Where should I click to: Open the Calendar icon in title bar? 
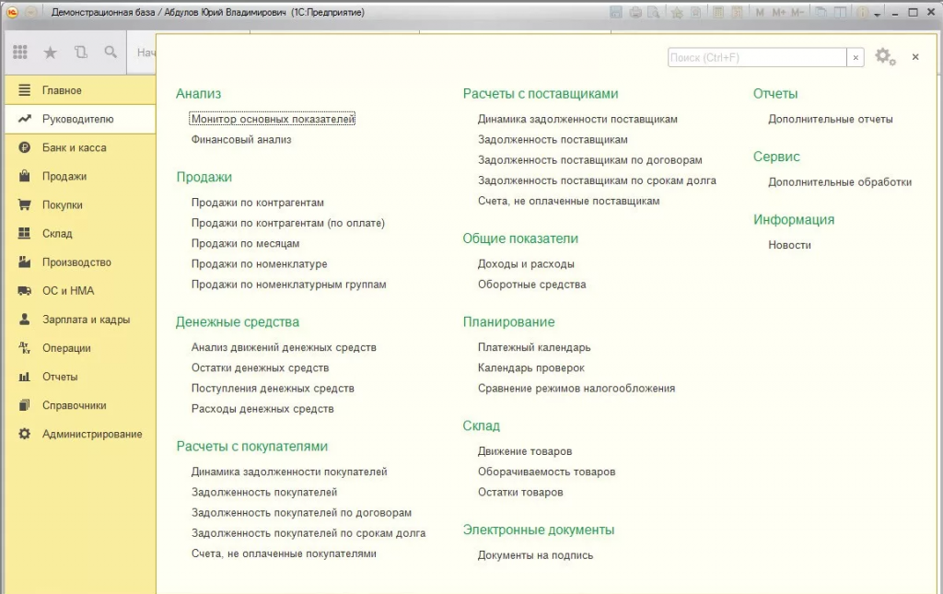738,12
